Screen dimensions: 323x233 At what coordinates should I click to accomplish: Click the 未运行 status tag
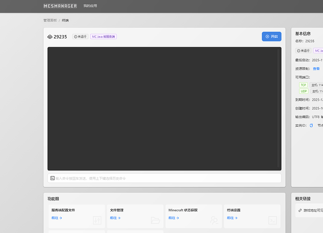pos(80,36)
